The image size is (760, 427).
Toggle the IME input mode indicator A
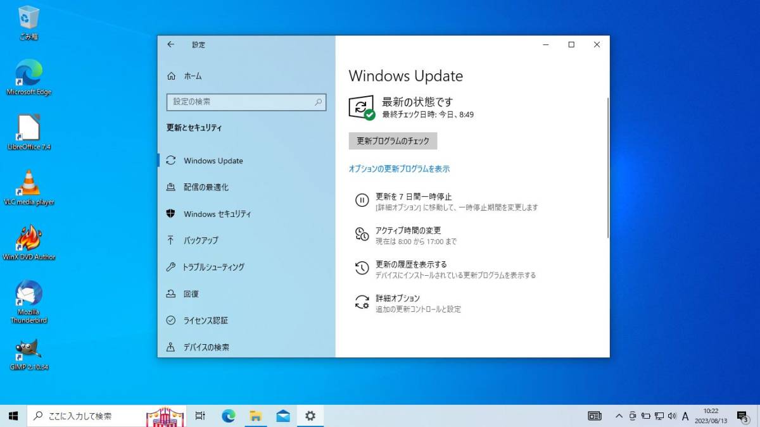point(685,416)
